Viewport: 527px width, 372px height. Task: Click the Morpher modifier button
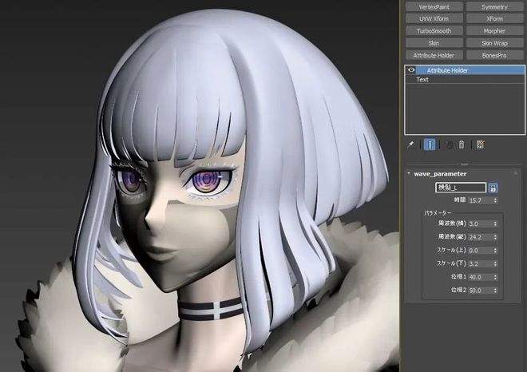tap(494, 30)
